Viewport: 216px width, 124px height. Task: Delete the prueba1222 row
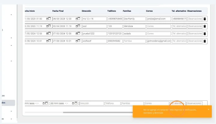click(205, 34)
